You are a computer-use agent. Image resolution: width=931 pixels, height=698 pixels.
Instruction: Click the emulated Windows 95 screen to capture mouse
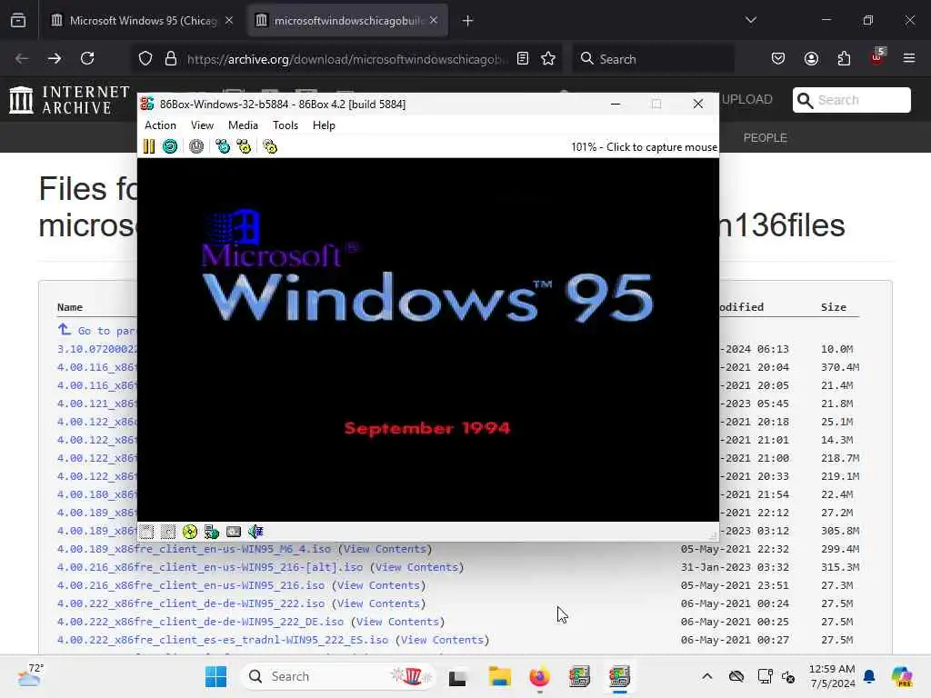coord(427,340)
